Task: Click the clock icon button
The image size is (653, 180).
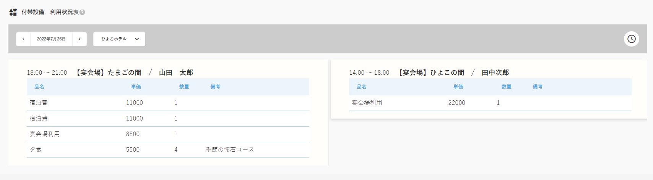Action: (x=631, y=39)
